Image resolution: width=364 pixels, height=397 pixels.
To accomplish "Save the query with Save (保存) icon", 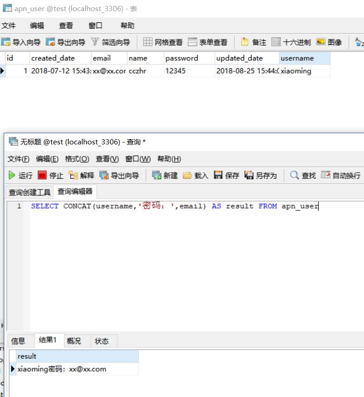I will click(219, 175).
